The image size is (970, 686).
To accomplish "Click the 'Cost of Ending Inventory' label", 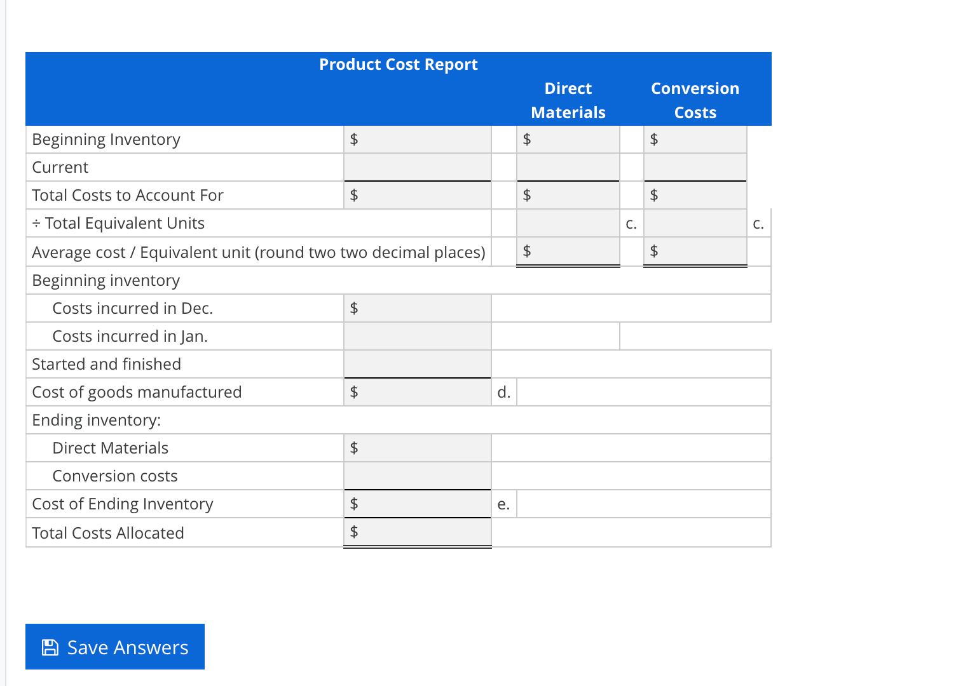I will point(123,504).
